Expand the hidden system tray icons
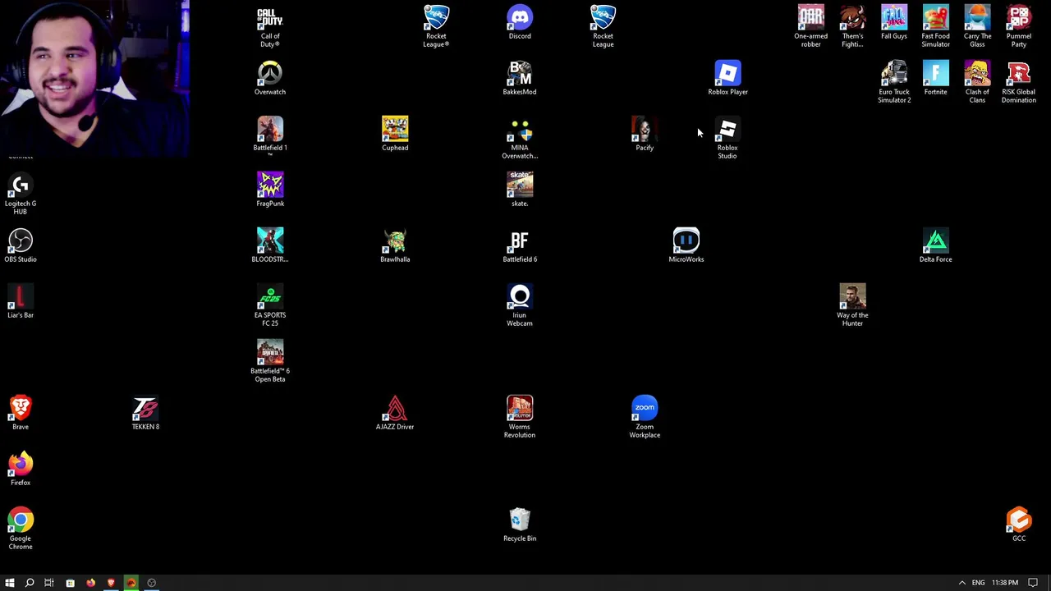Image resolution: width=1051 pixels, height=591 pixels. coord(962,583)
